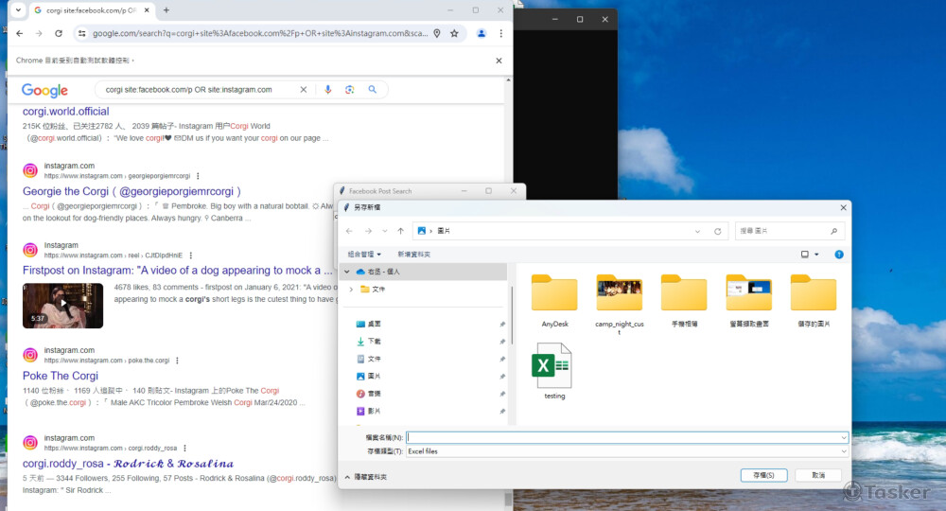This screenshot has height=511, width=946.
Task: Open the Poke The Corgi result link
Action: click(x=61, y=375)
